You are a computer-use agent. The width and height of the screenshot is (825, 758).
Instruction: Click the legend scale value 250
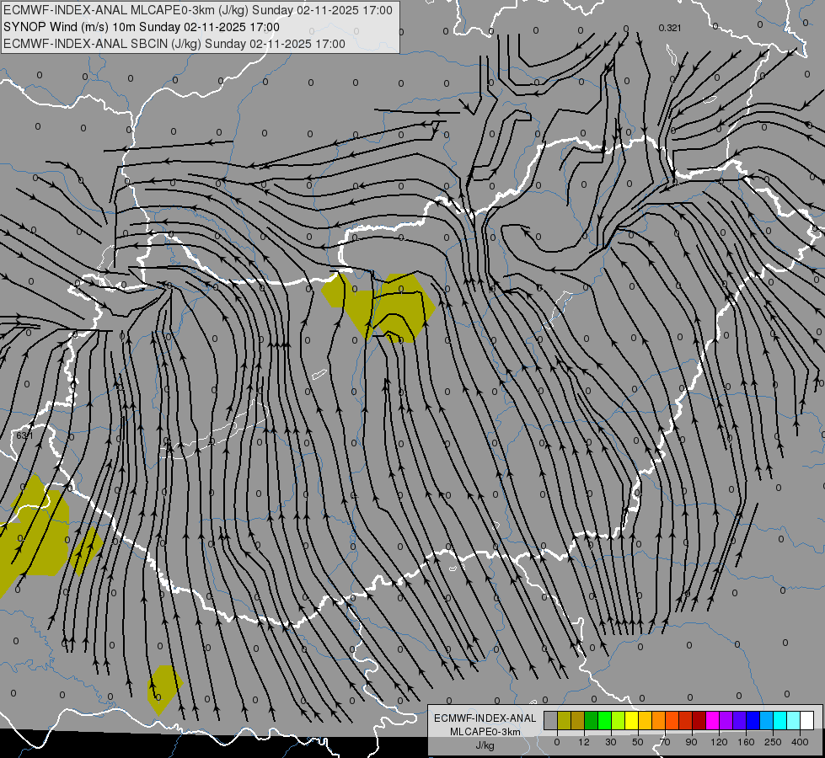773,742
